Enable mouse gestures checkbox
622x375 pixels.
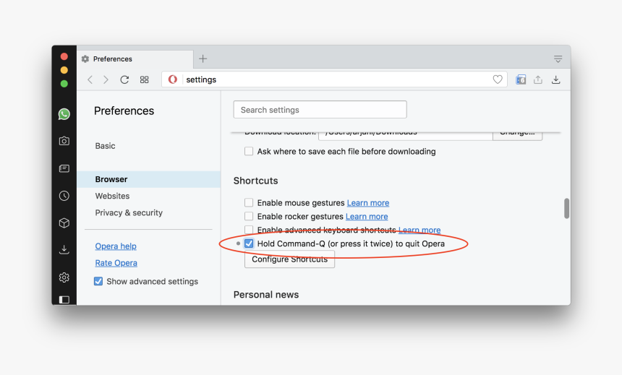[x=249, y=203]
